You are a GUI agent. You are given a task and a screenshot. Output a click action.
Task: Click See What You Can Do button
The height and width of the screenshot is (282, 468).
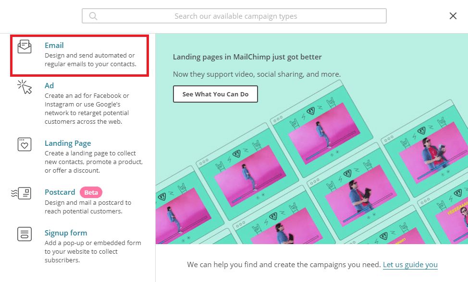pyautogui.click(x=215, y=94)
